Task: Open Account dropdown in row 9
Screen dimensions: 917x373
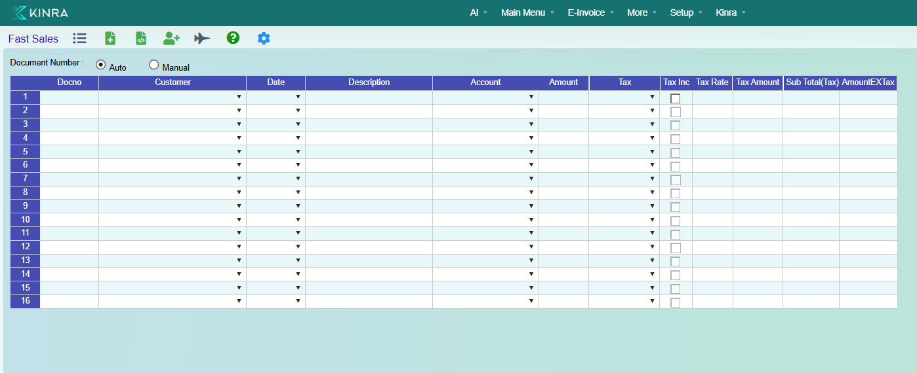Action: [x=531, y=206]
